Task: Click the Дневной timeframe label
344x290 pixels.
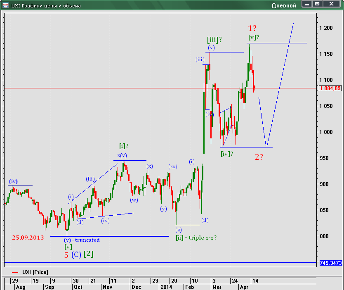Action: 284,6
